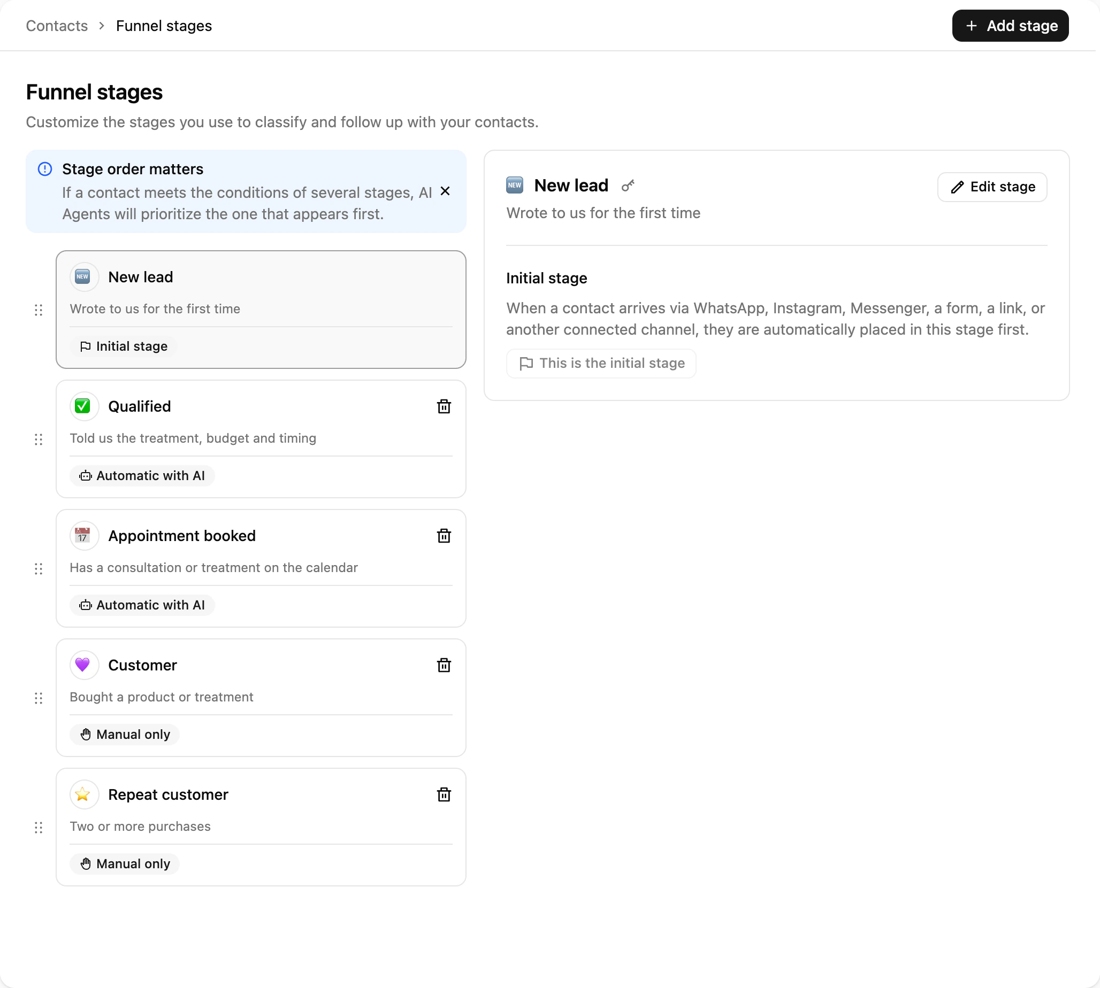Image resolution: width=1100 pixels, height=988 pixels.
Task: Delete the Qualified stage
Action: [x=444, y=406]
